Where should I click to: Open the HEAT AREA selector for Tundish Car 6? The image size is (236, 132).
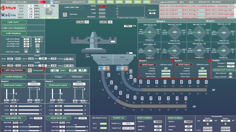pos(128,128)
